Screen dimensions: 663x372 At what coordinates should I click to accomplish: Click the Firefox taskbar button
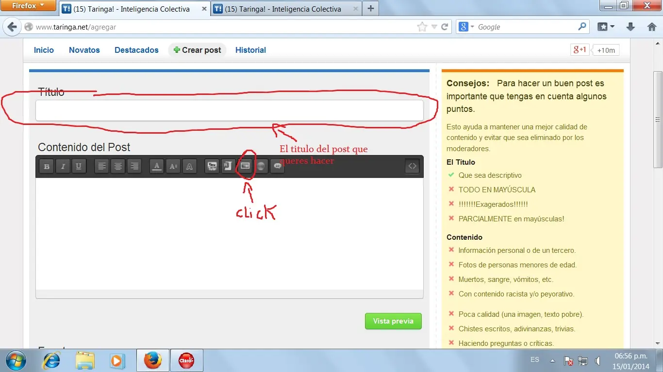click(152, 360)
